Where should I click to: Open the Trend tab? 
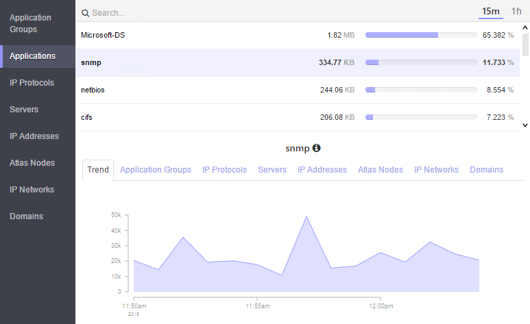coord(98,170)
